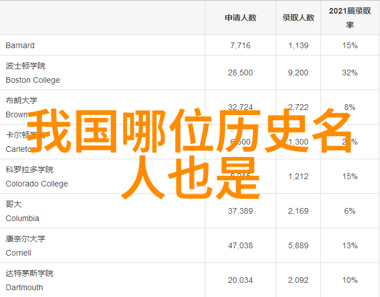Click the 科罗拉多学院 Chinese label
The width and height of the screenshot is (380, 297).
[x=29, y=169]
